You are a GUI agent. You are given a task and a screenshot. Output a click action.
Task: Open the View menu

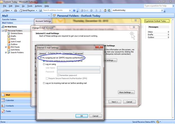(17, 6)
